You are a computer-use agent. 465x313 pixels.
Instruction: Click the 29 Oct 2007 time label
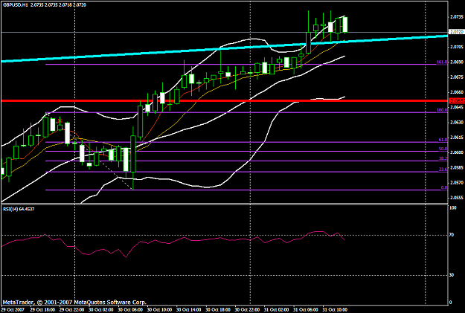pos(12,310)
